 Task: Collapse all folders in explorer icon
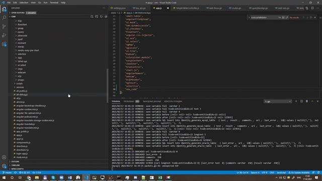[106, 17]
